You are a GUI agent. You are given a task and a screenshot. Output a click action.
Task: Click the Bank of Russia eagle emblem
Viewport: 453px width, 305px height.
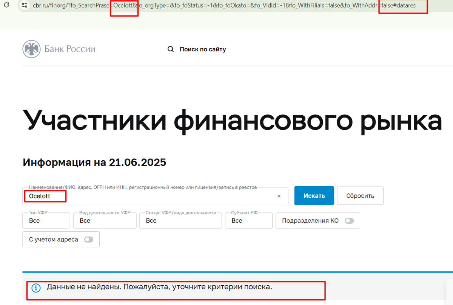point(31,49)
